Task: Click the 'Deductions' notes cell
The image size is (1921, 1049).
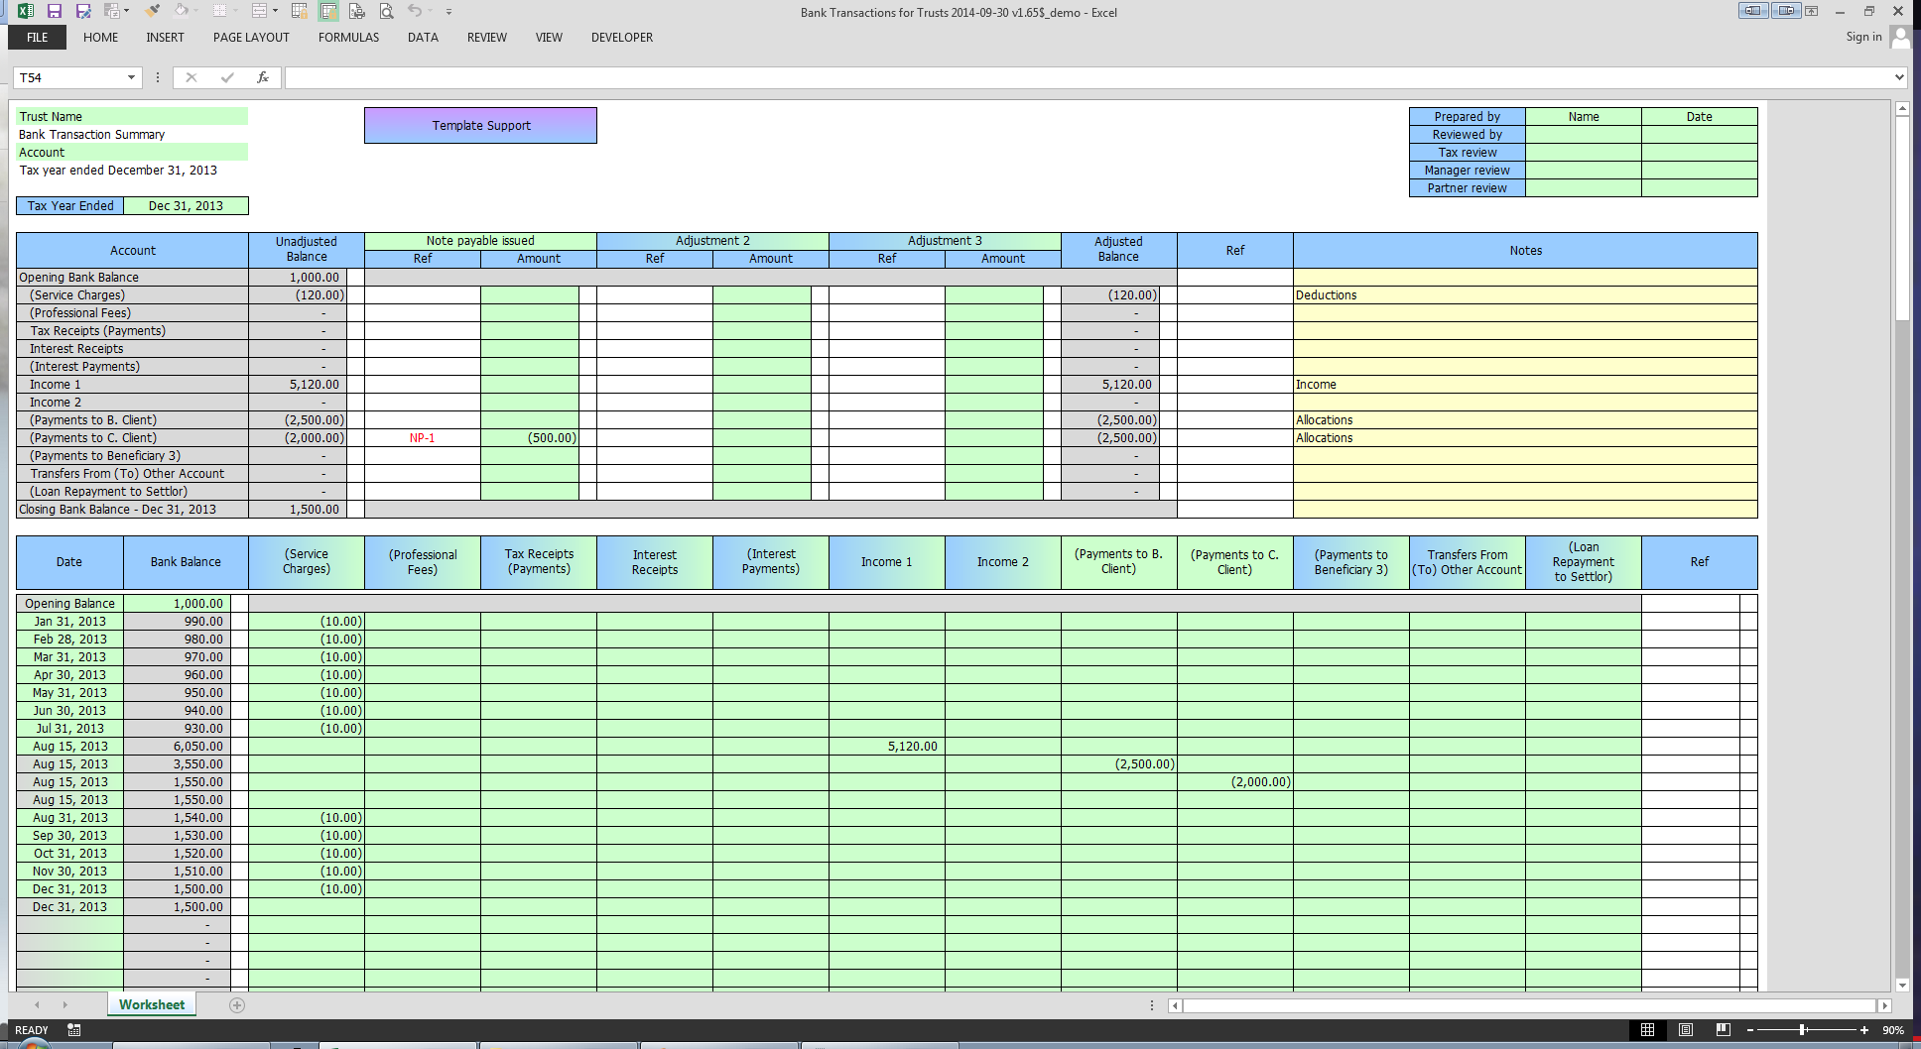Action: point(1525,295)
